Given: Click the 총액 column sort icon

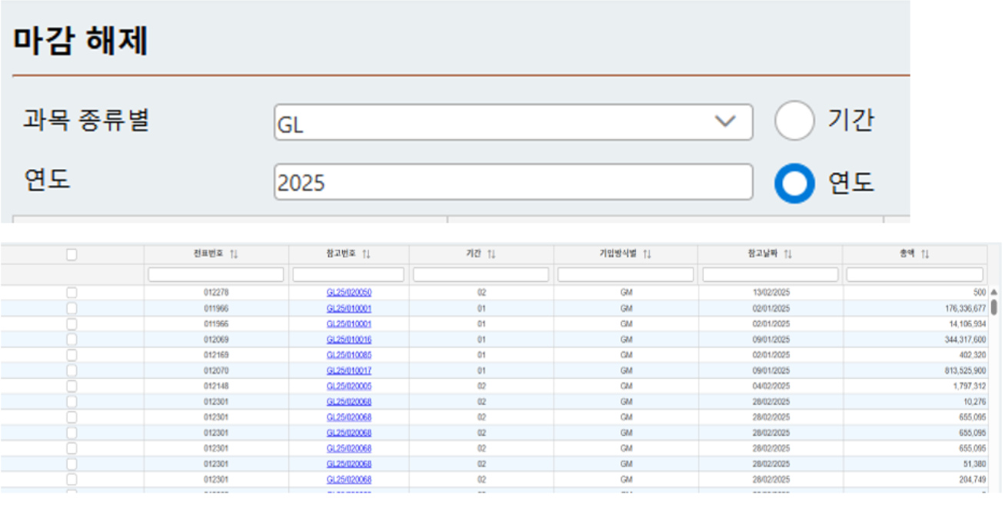Looking at the screenshot, I should pos(925,254).
